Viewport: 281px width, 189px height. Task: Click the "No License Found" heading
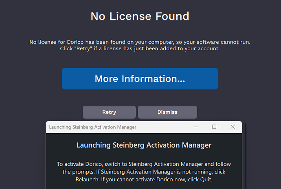[140, 16]
